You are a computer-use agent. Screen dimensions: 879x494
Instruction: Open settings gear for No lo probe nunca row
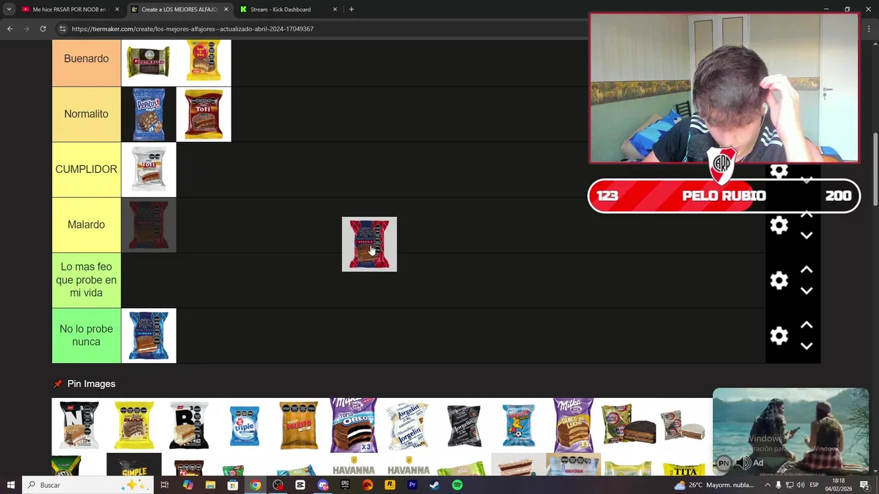779,336
